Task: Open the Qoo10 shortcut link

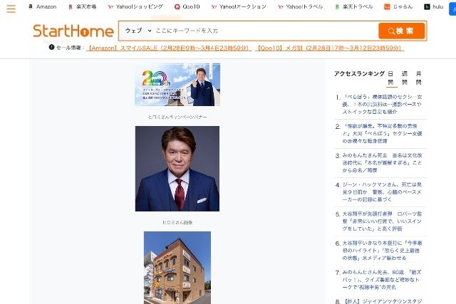Action: coord(187,6)
